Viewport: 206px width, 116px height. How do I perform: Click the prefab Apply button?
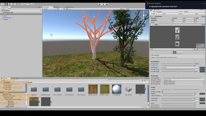pos(197,14)
